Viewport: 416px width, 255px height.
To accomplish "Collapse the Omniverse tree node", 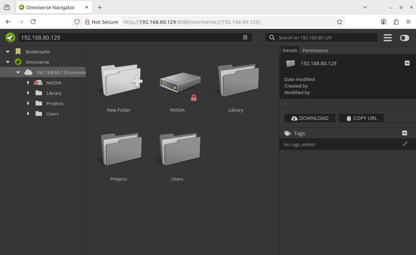I will [8, 62].
